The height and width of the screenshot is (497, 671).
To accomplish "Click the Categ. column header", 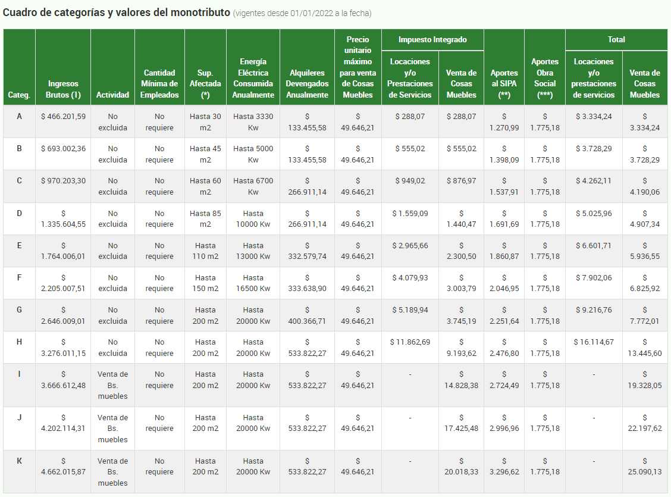I will (19, 95).
